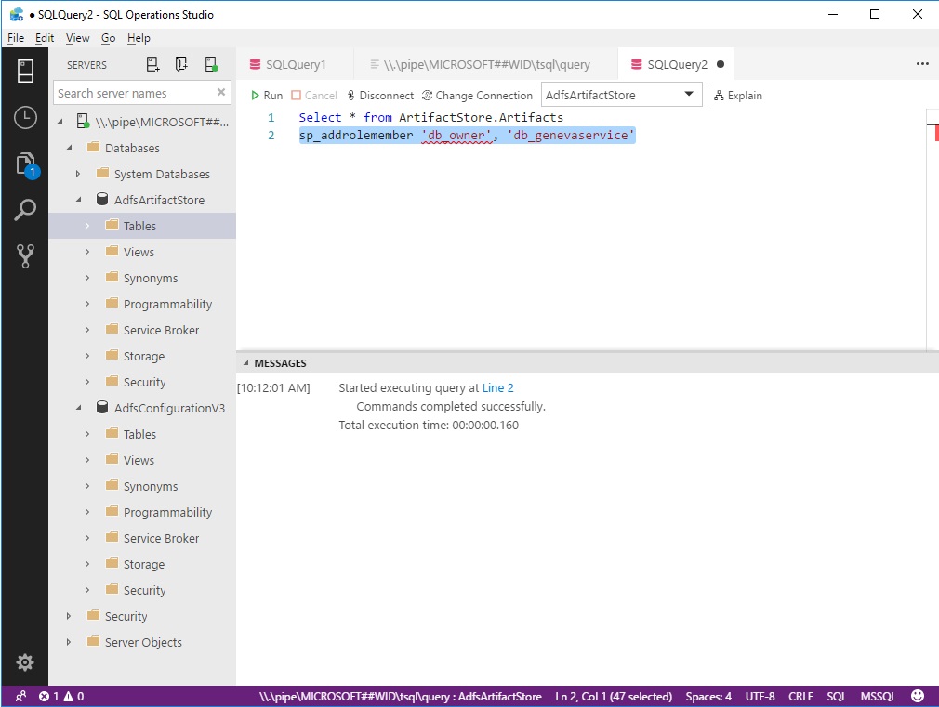Image resolution: width=939 pixels, height=707 pixels.
Task: Collapse the \\.\pipe\MICROSOFT##... server node
Action: [60, 122]
